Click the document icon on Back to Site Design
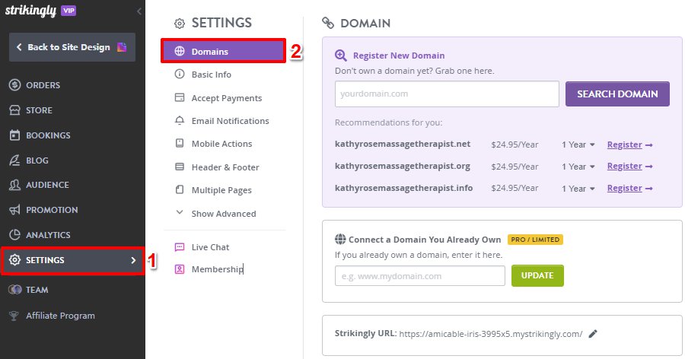 click(x=122, y=46)
